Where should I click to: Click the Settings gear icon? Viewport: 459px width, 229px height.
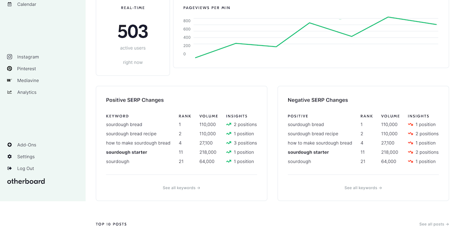point(9,157)
